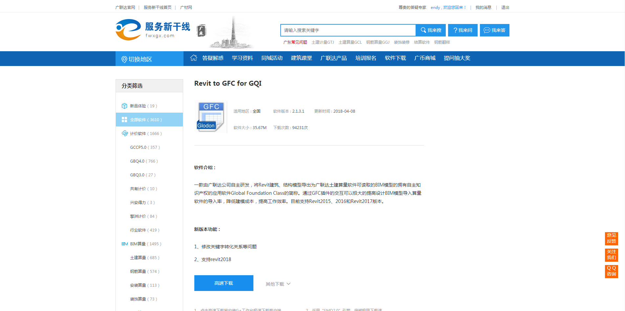
Task: Select 钢筋算量 (574) subcategory
Action: pos(149,272)
